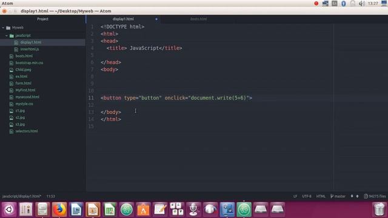Click the closing body tag

(111, 112)
